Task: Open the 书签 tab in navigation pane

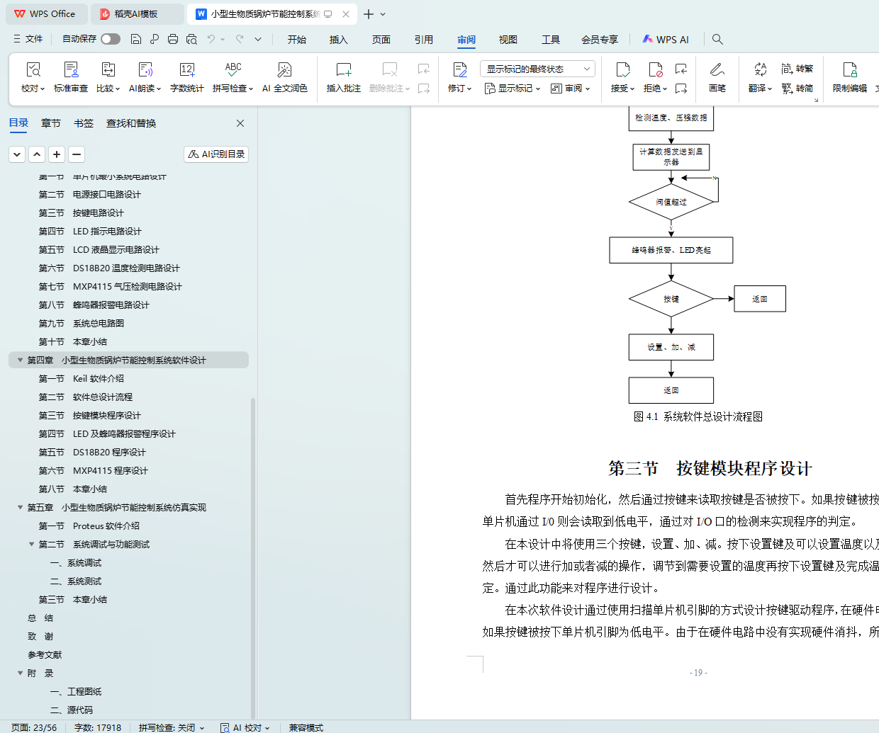Action: click(84, 123)
